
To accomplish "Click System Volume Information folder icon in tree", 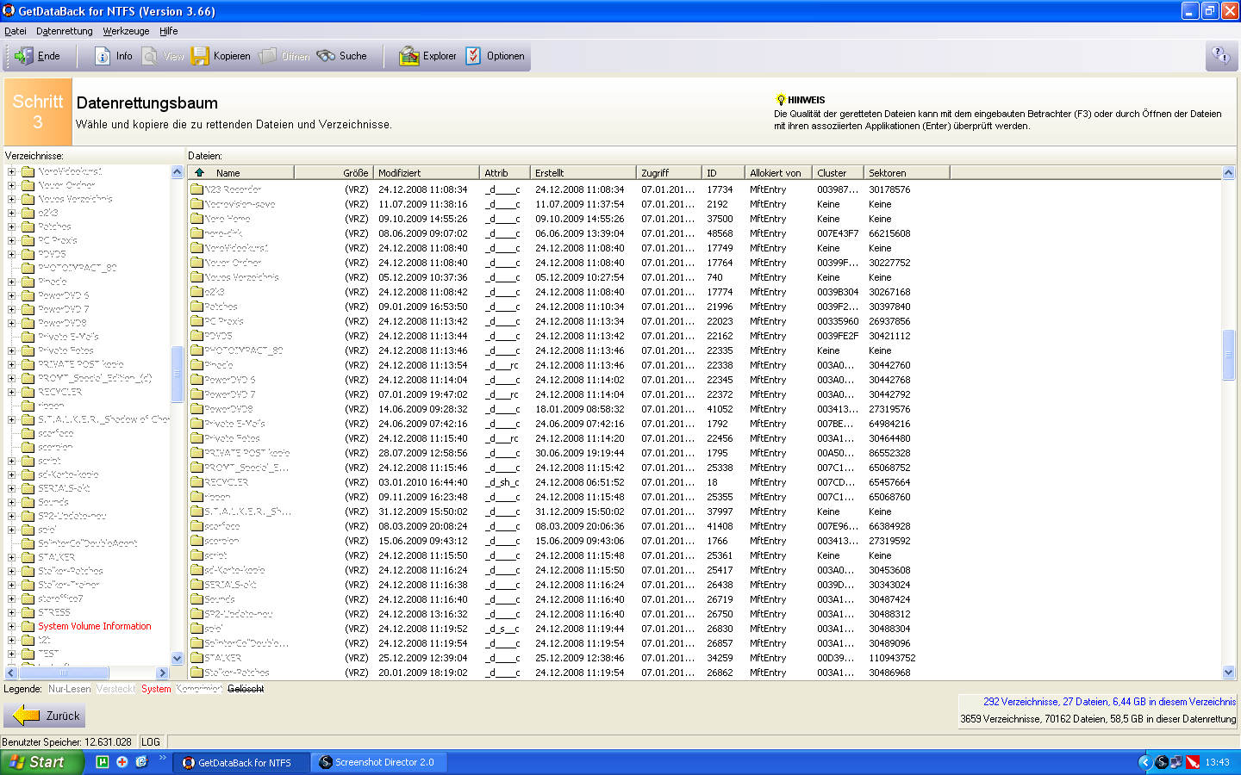I will click(x=28, y=626).
